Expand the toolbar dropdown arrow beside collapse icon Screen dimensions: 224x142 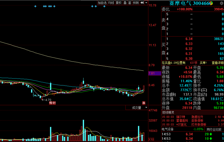click(x=146, y=3)
